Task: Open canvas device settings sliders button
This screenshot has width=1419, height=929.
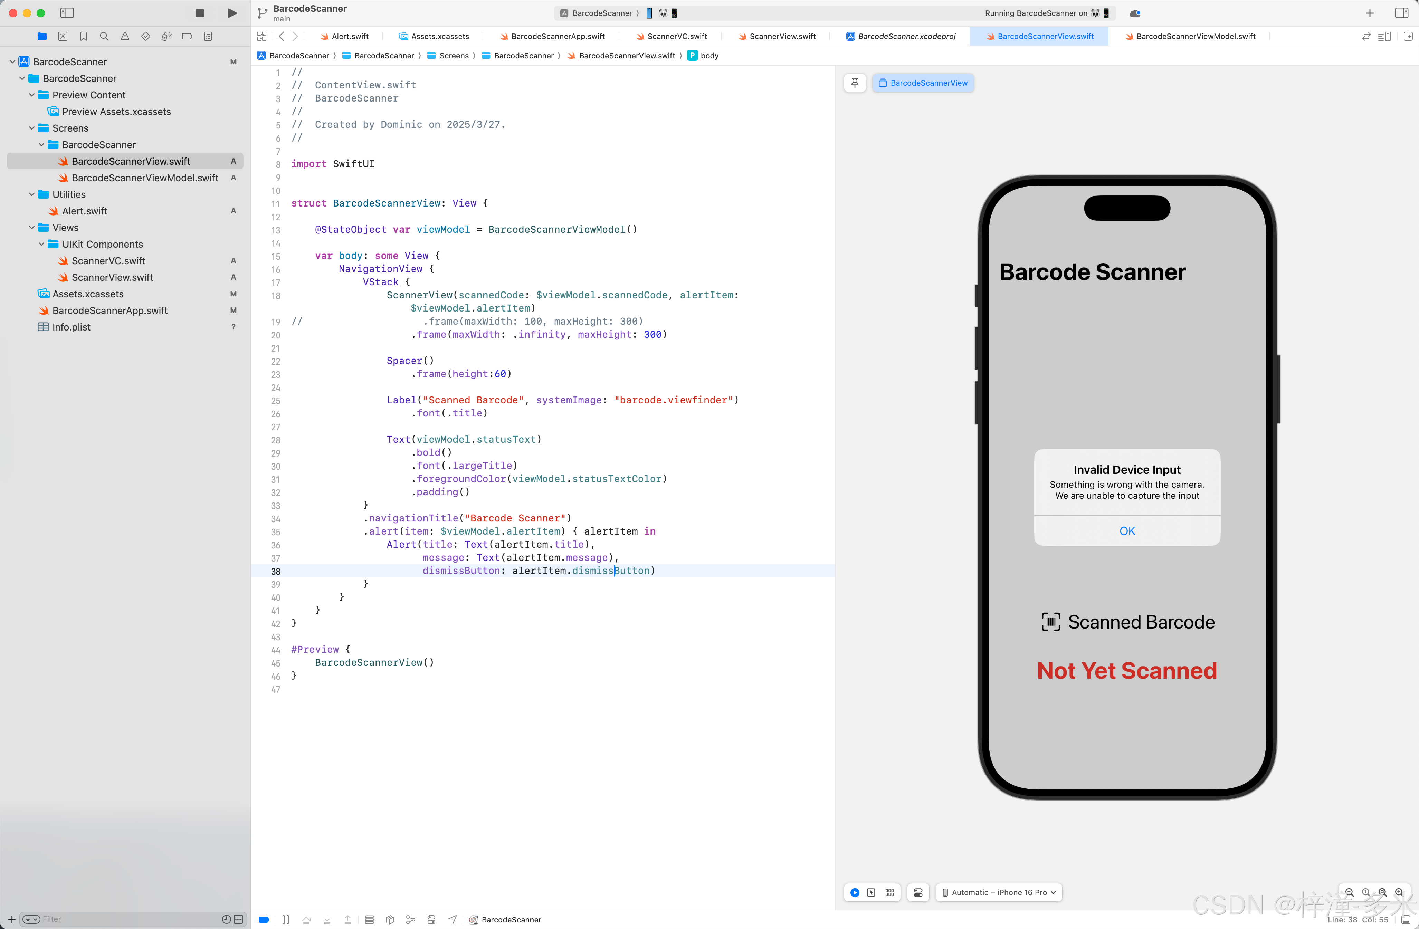Action: pos(917,893)
